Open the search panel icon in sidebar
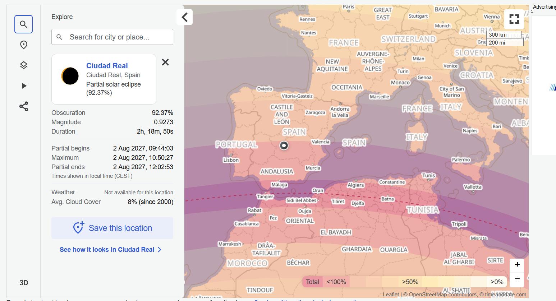Screen dimensions: 556x301 point(23,24)
